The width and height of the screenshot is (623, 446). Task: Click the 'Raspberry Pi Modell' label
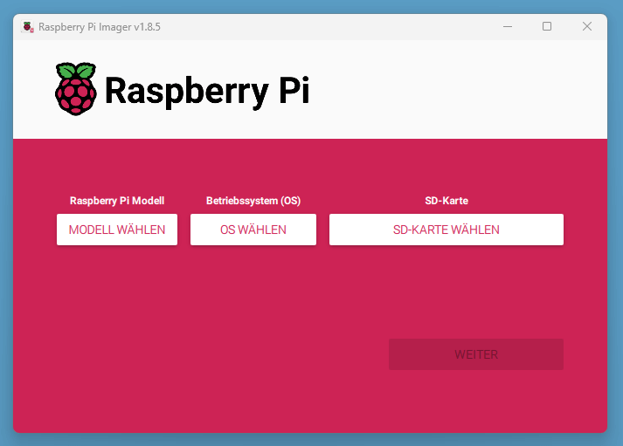(x=117, y=201)
